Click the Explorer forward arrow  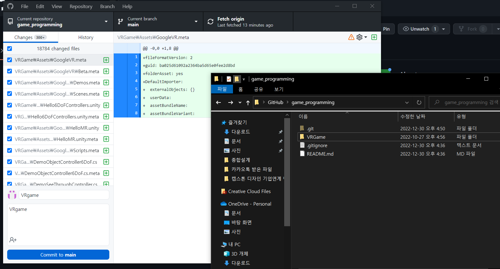(230, 102)
